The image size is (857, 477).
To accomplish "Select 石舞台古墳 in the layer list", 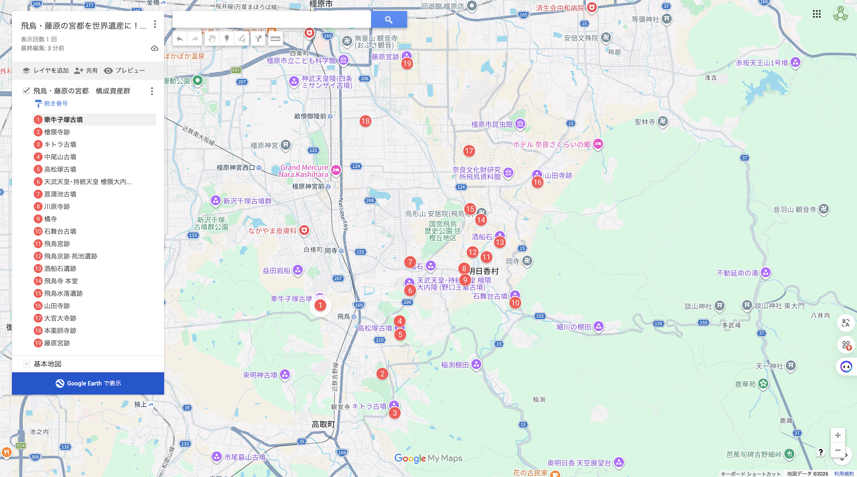I will coord(94,231).
